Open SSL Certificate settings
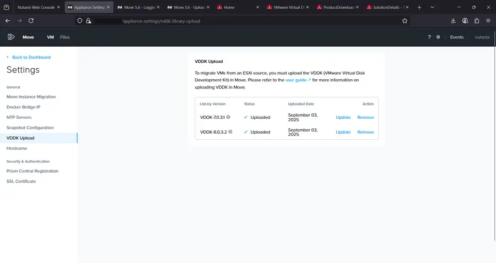The height and width of the screenshot is (263, 496). tap(21, 181)
